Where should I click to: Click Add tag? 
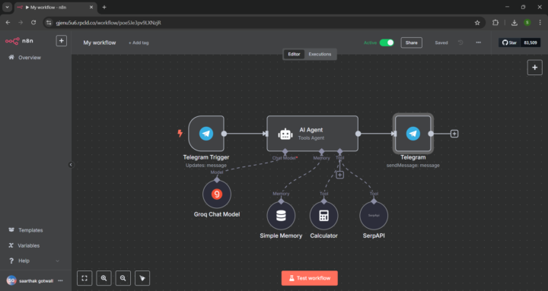point(139,43)
